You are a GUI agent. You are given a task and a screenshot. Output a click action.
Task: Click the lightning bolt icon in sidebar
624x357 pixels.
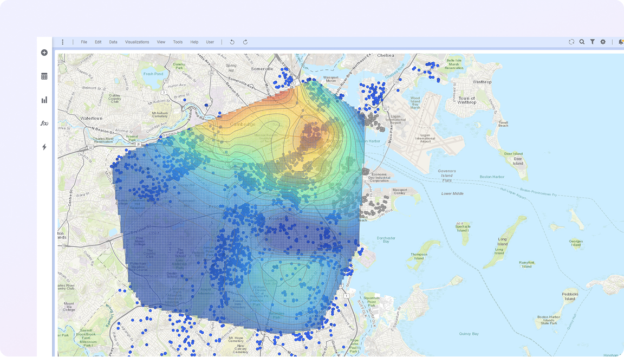[x=44, y=147]
